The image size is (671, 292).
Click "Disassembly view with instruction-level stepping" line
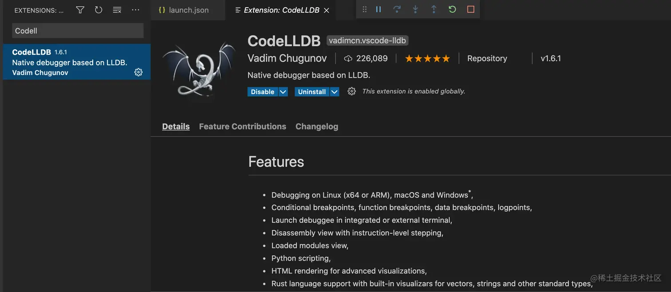pos(357,233)
